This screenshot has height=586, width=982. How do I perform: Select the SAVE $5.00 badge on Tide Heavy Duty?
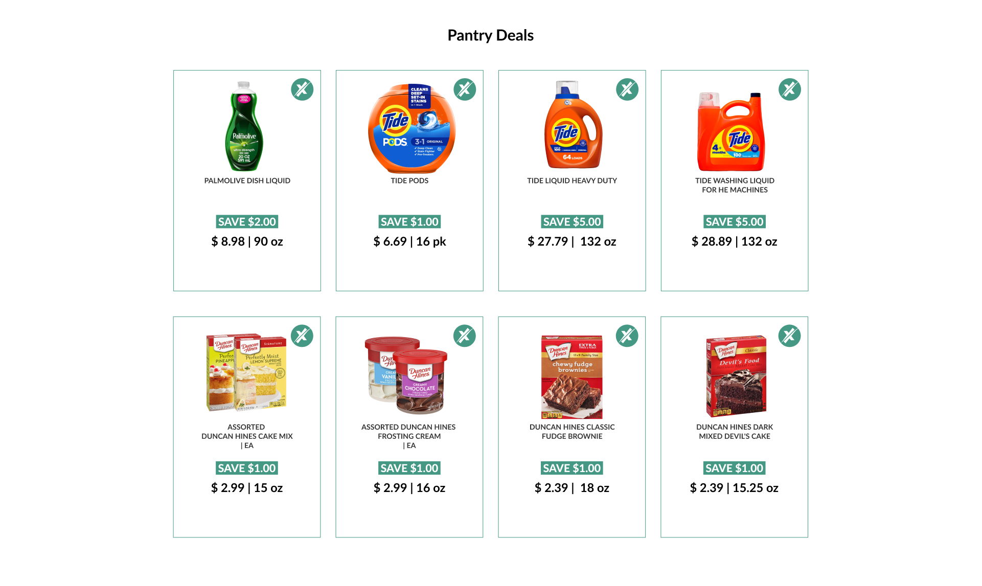pos(572,222)
